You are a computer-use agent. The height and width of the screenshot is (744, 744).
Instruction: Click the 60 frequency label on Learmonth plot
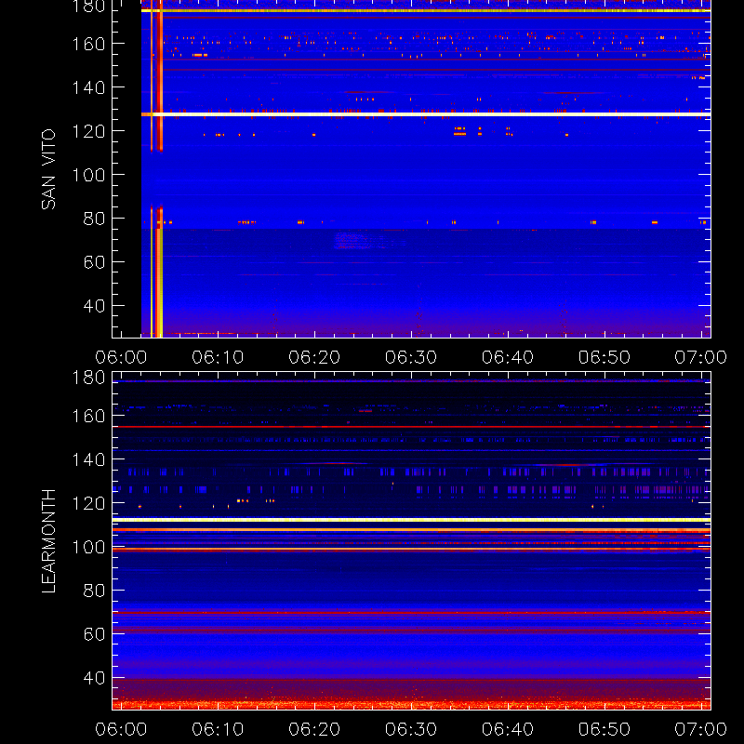pos(95,634)
